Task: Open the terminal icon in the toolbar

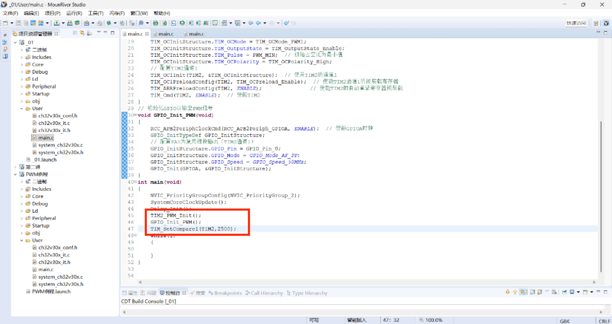Action: (173, 23)
